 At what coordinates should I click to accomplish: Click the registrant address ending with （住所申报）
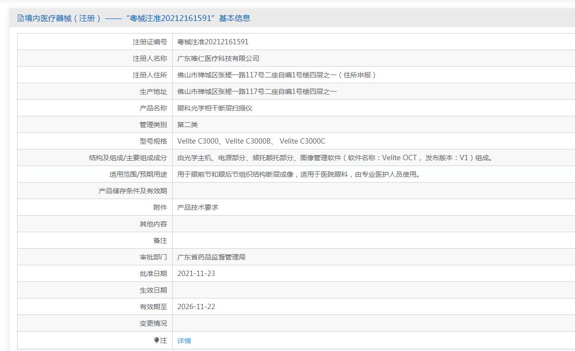click(277, 75)
